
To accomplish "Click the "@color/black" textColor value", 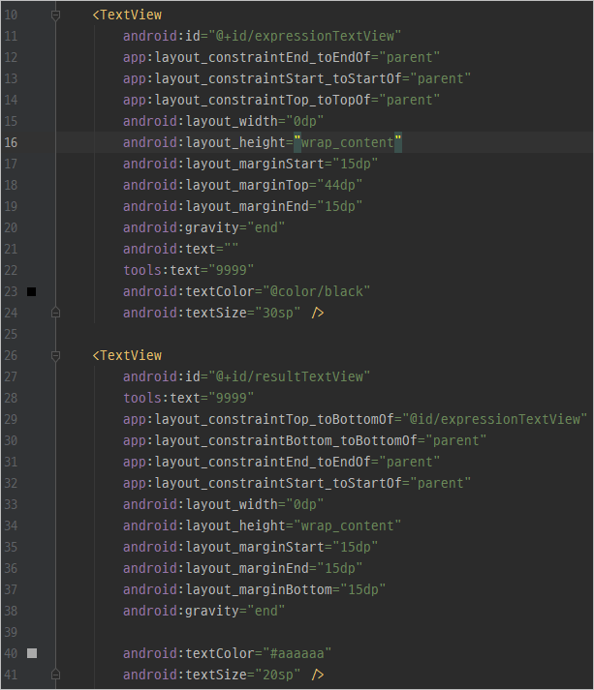I will click(x=317, y=291).
